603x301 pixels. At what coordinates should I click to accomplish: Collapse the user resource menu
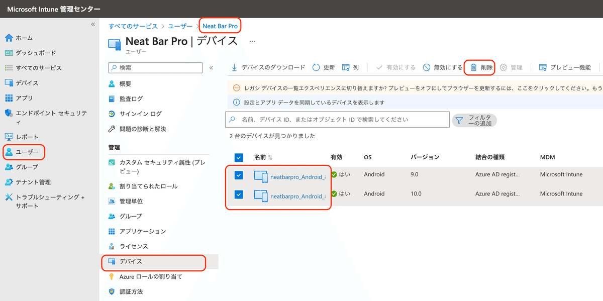[211, 67]
